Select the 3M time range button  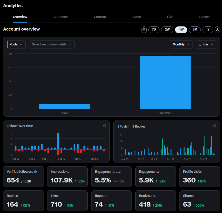tap(195, 30)
